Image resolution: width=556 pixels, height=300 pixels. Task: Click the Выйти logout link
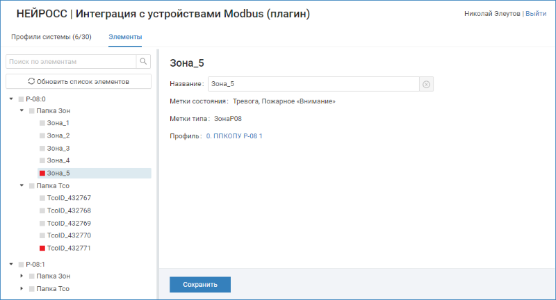536,14
